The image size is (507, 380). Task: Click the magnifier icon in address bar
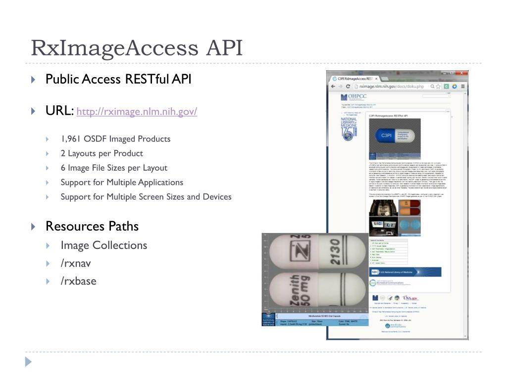[x=432, y=86]
